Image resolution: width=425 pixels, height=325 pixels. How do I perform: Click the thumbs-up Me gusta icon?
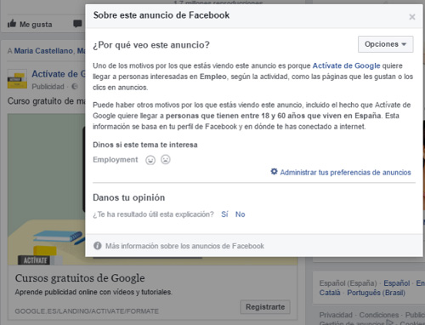(x=12, y=24)
